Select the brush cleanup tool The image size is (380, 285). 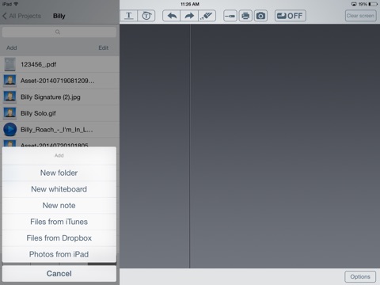point(207,16)
